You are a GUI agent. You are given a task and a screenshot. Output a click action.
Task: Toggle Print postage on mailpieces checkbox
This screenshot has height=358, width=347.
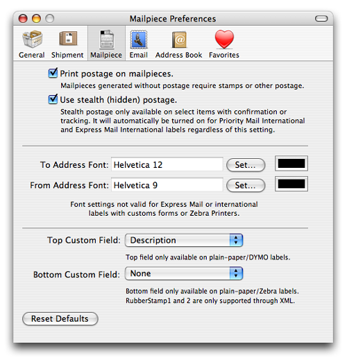point(53,74)
